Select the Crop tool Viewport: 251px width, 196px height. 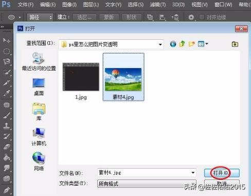[7, 83]
